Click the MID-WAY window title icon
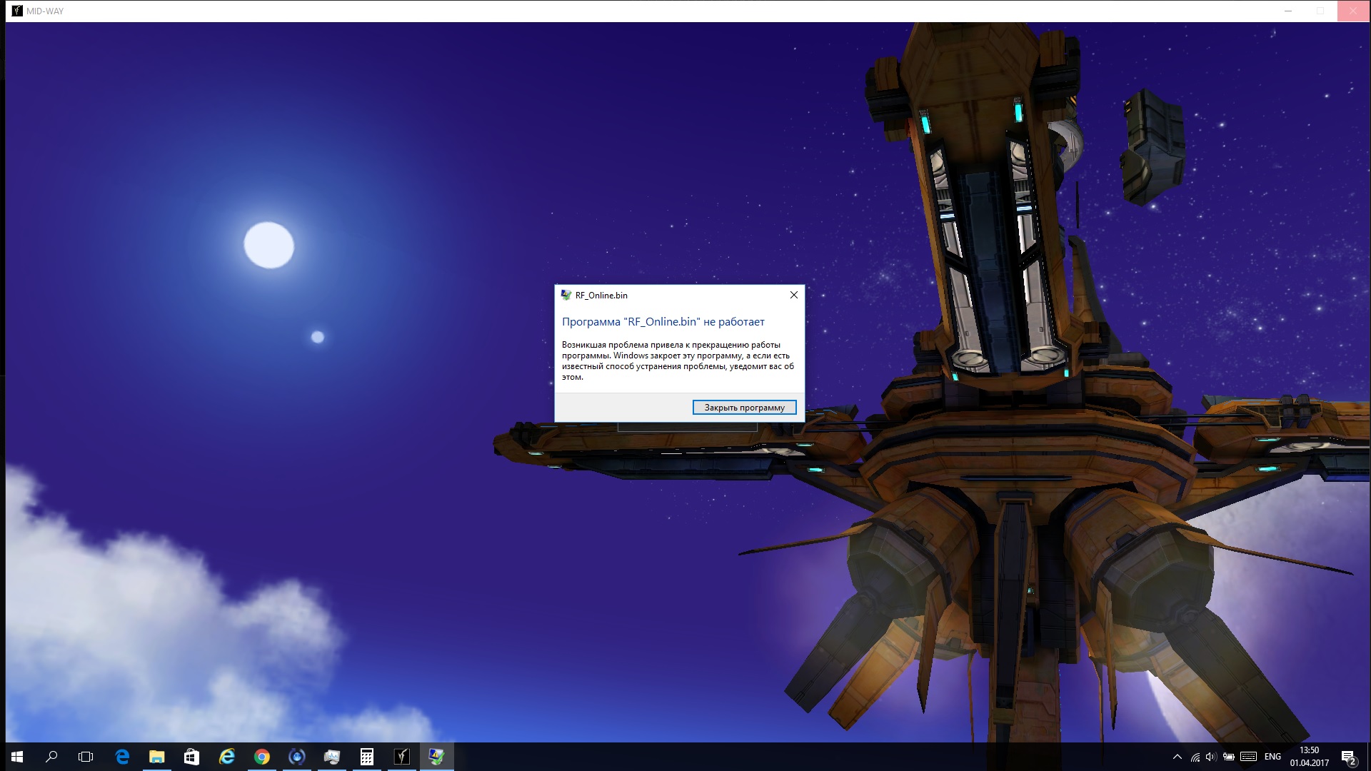 (17, 11)
